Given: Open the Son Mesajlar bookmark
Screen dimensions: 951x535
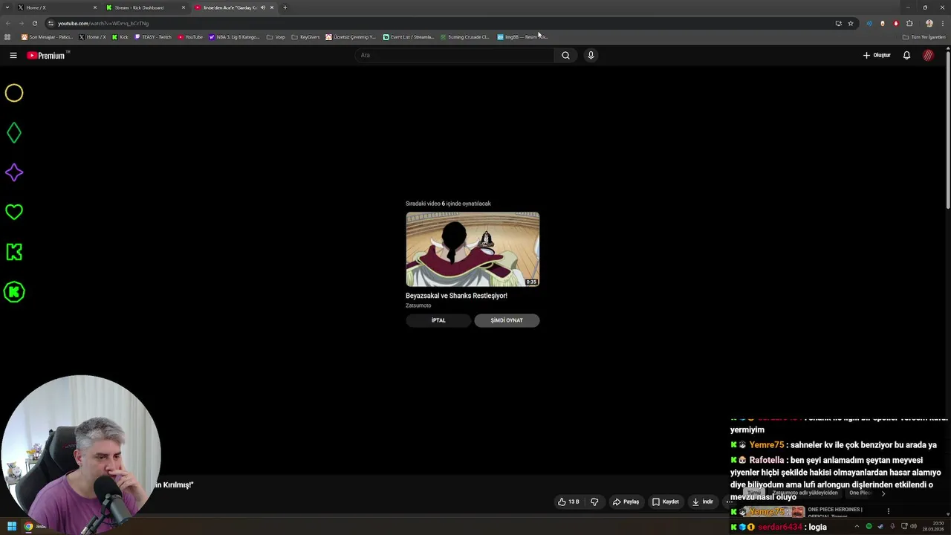Looking at the screenshot, I should 47,36.
